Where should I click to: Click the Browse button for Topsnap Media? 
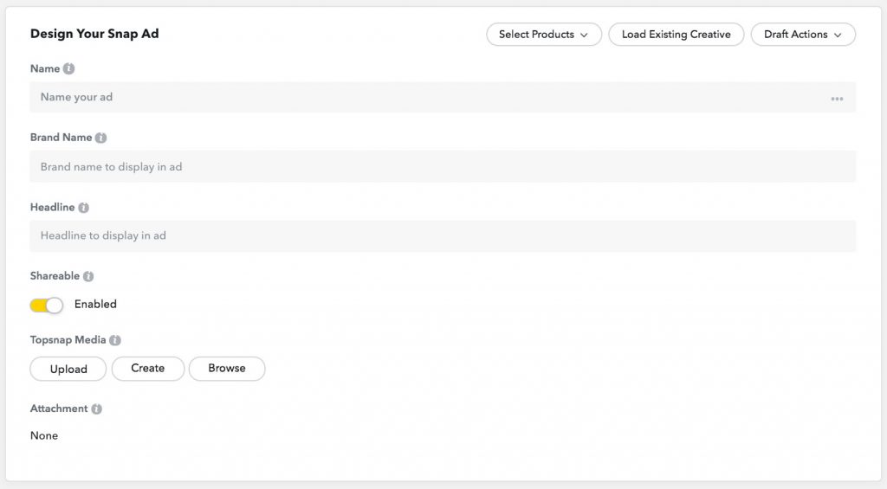point(227,369)
